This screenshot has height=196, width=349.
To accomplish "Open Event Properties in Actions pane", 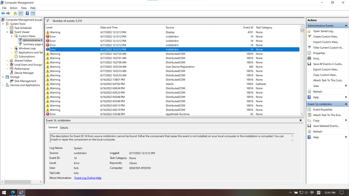I will click(x=323, y=109).
